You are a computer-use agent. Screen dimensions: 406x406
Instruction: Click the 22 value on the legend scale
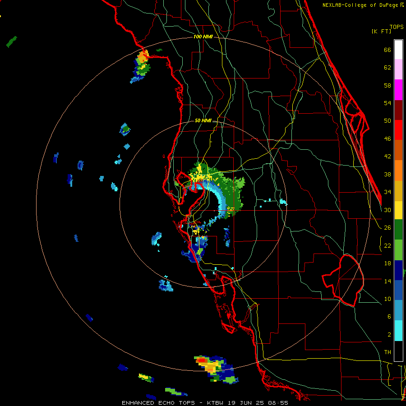pyautogui.click(x=388, y=245)
